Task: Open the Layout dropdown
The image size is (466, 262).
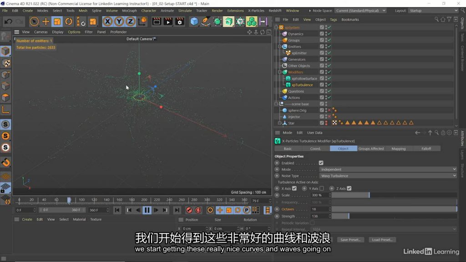Action: click(x=433, y=11)
